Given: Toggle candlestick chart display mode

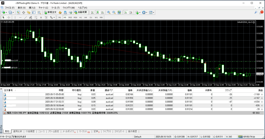Looking at the screenshot, I should tap(98, 12).
